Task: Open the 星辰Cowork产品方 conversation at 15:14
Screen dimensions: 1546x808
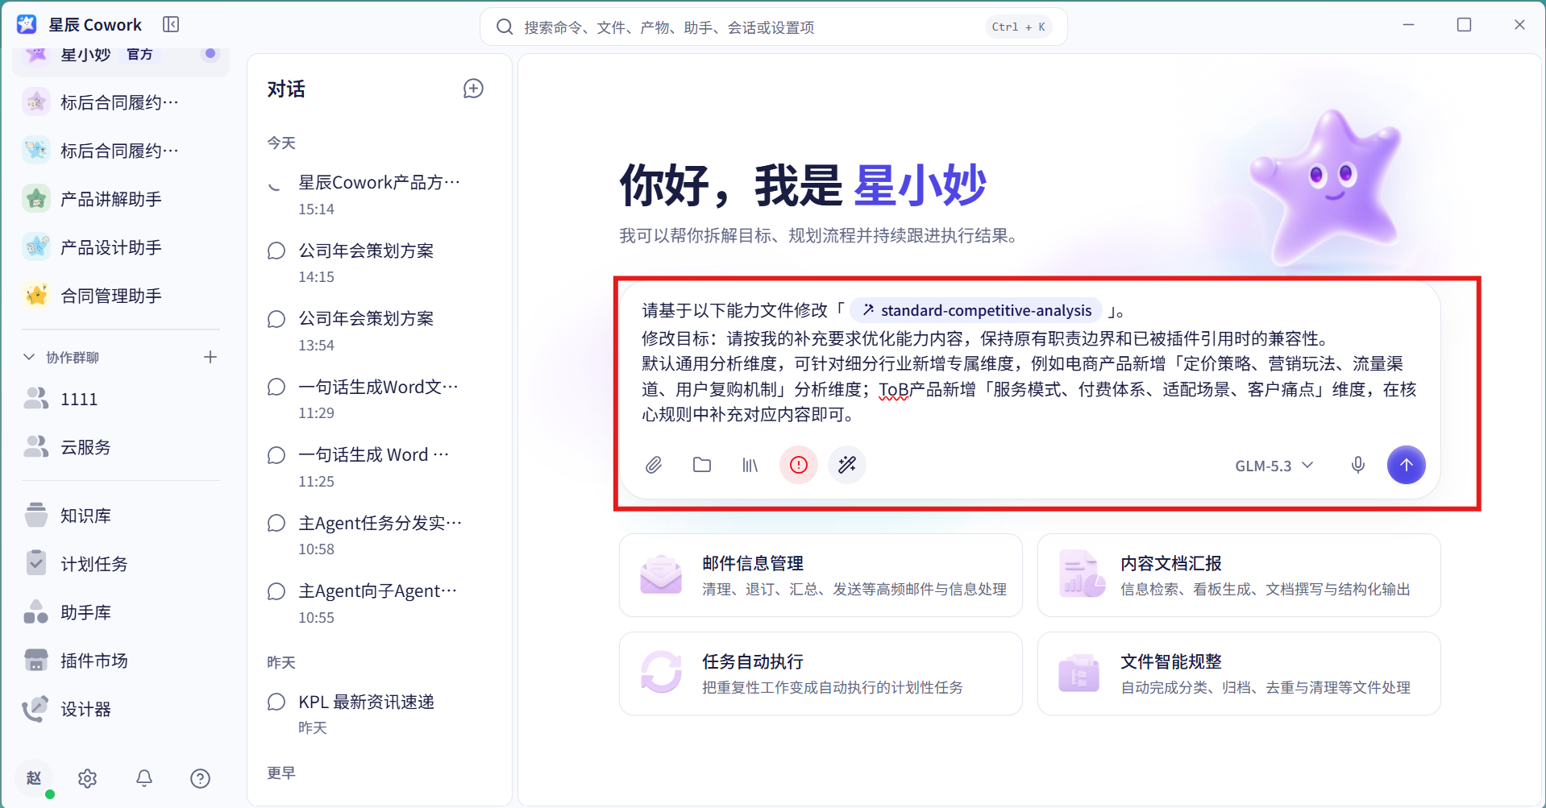Action: click(379, 195)
